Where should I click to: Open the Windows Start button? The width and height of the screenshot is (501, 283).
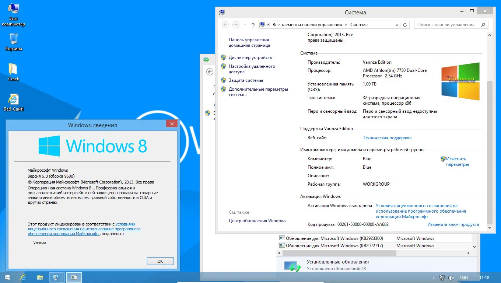click(7, 277)
